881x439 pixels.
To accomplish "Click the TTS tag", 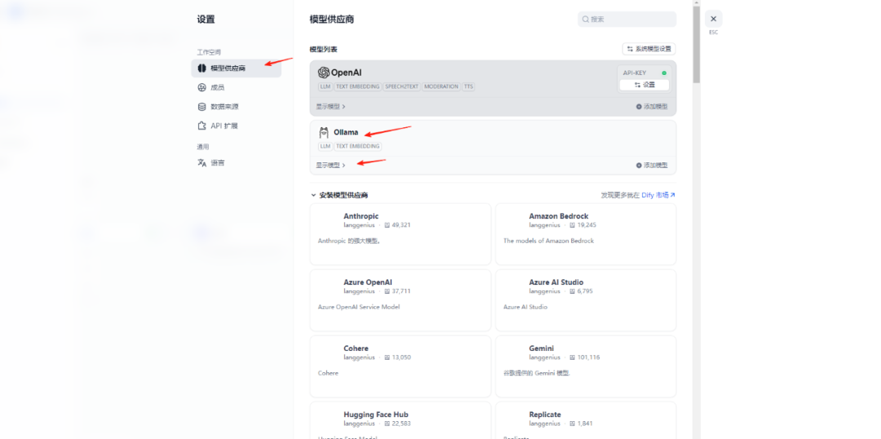I will (x=468, y=86).
